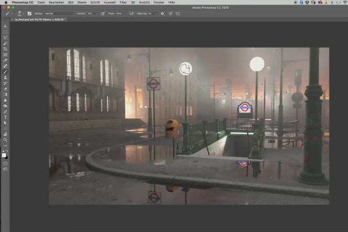Viewport: 348px width, 232px height.
Task: Open the Bild menu
Action: [x=71, y=2]
